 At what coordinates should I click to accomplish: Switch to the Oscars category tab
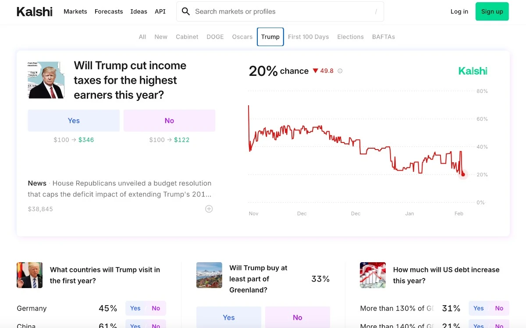(x=242, y=37)
